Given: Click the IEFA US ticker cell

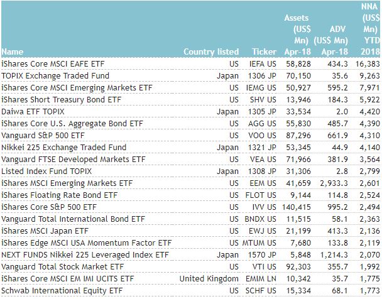Looking at the screenshot, I should click(x=262, y=64).
